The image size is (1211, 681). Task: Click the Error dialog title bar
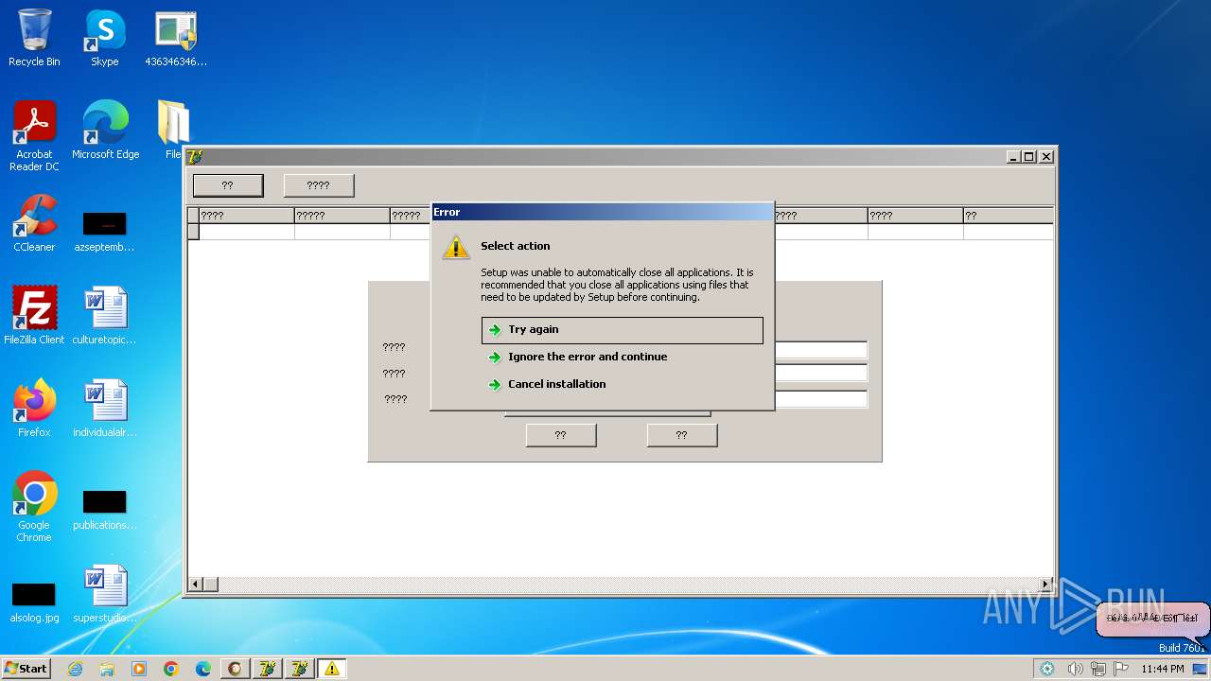tap(602, 212)
